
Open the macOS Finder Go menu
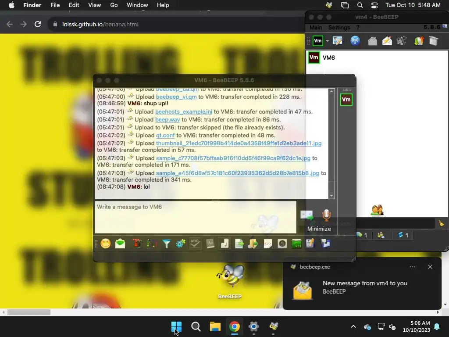coord(114,5)
